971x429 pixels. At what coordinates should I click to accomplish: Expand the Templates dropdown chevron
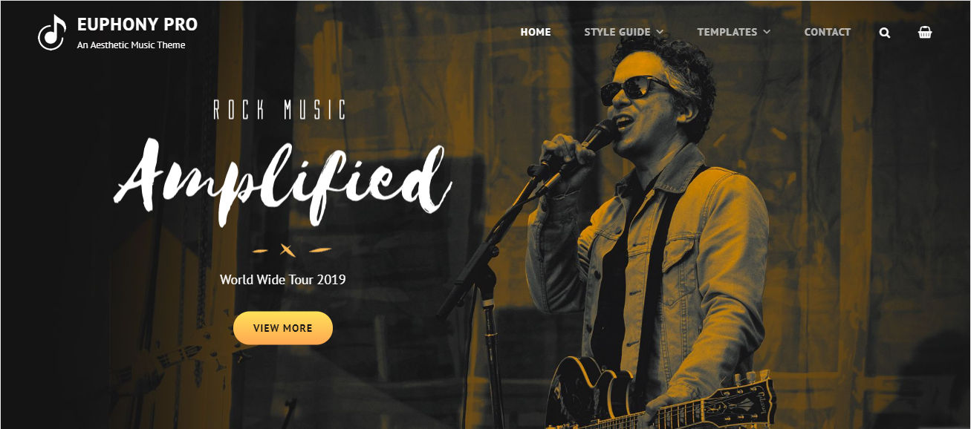click(767, 32)
